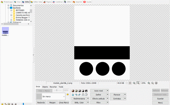Open the Ayuda tab
This screenshot has height=105, width=170.
click(x=87, y=2)
